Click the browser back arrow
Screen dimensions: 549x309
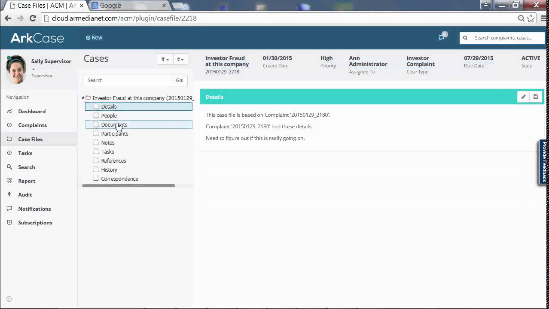coord(8,18)
